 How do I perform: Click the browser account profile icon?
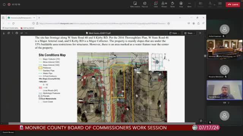tap(194, 23)
